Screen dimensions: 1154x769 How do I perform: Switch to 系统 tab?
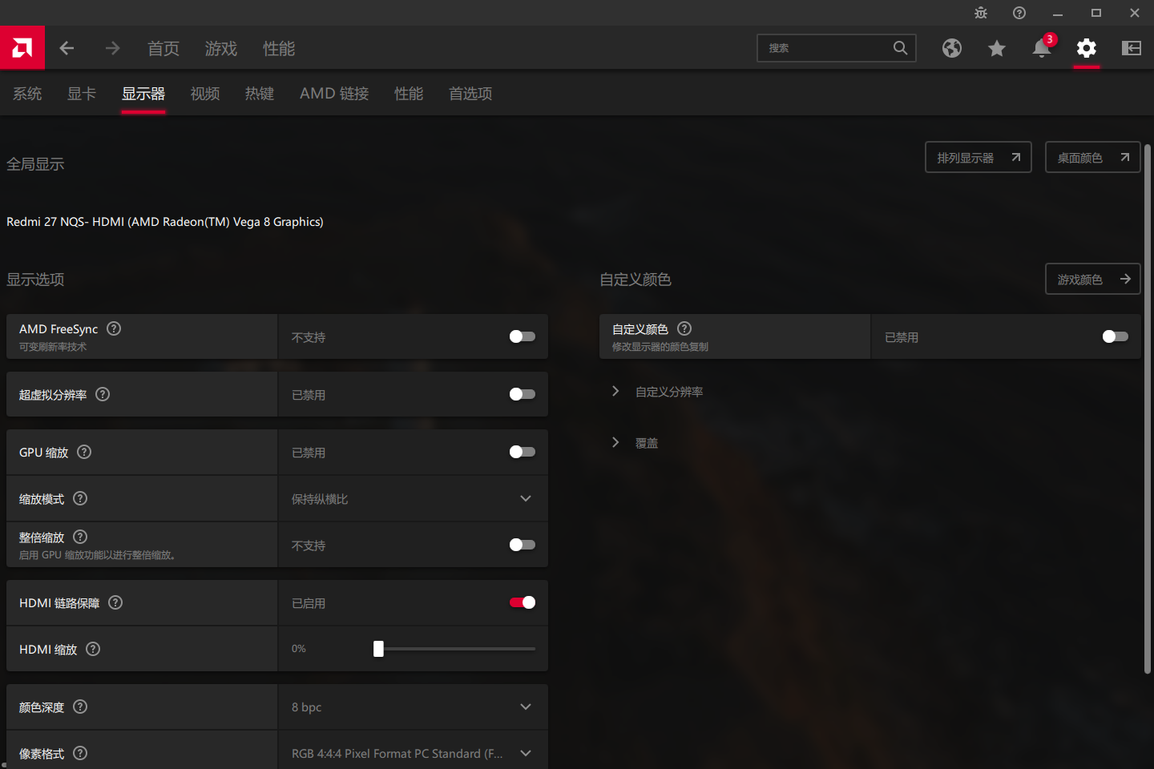tap(27, 94)
